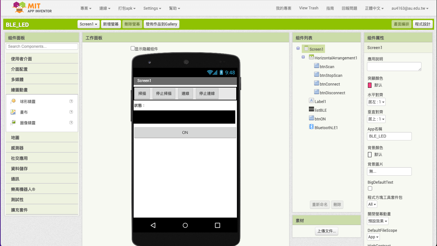Click the Label1 icon in tree

[311, 101]
